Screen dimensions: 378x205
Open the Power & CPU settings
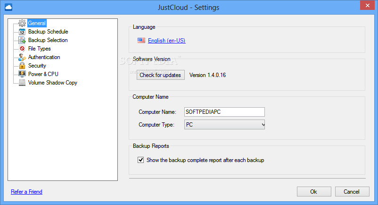click(43, 74)
